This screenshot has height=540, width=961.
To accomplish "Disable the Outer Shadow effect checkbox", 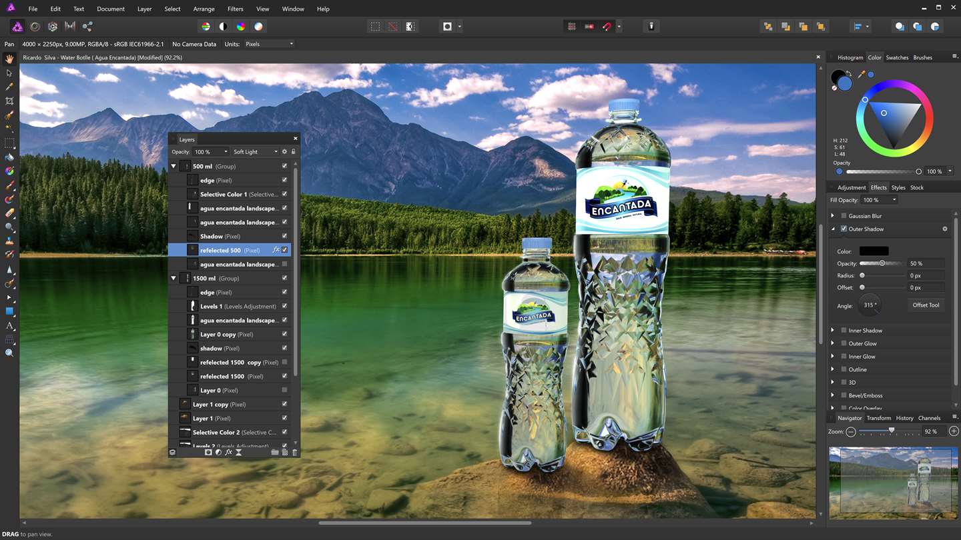I will (x=844, y=229).
